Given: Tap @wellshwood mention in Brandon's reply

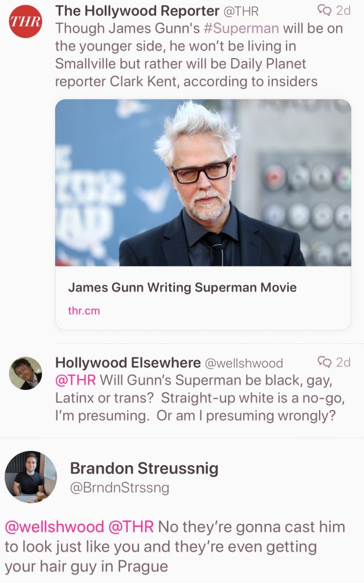Looking at the screenshot, I should (54, 527).
